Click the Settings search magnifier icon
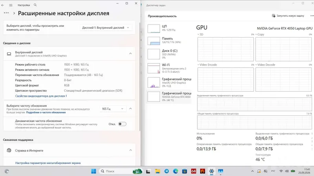Screen dimensions: 314x176 coord(35,5)
